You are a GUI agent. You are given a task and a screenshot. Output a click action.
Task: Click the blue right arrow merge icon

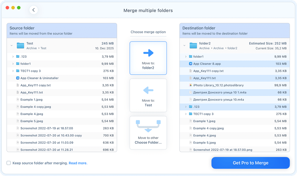click(x=148, y=53)
